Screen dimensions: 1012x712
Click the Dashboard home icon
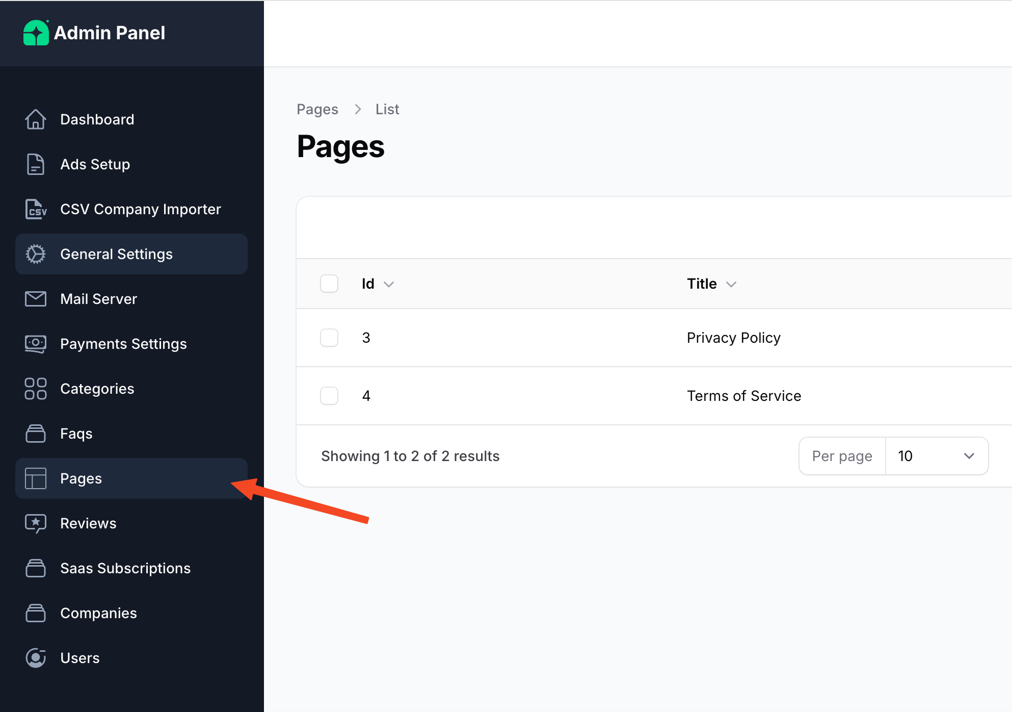click(36, 119)
